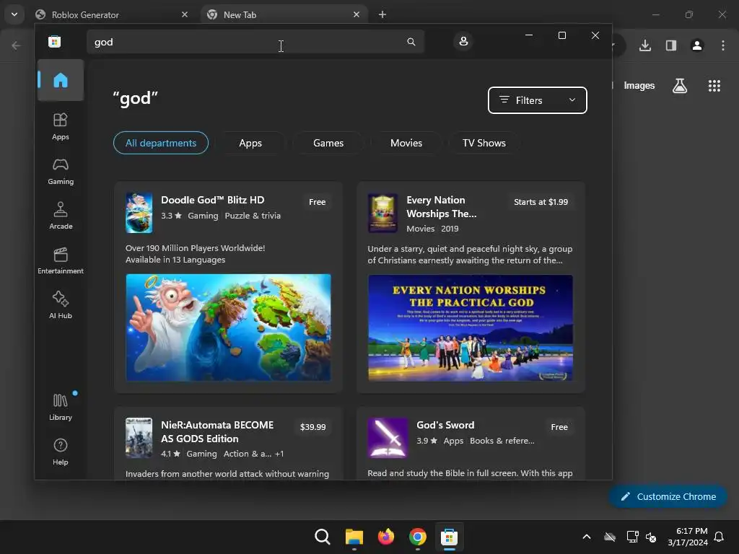Viewport: 739px width, 554px height.
Task: Open the Doodle God globe banner image
Action: [228, 327]
